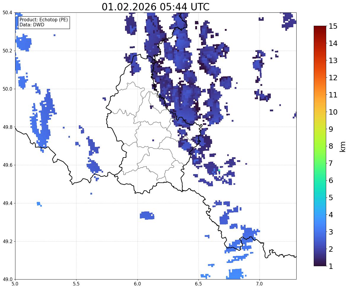Click longitude axis label 5.0
The image size is (349, 289).
15,284
